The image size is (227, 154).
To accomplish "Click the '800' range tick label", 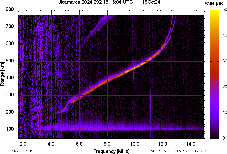I will pyautogui.click(x=10, y=9).
